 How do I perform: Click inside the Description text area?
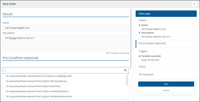(x=66, y=43)
